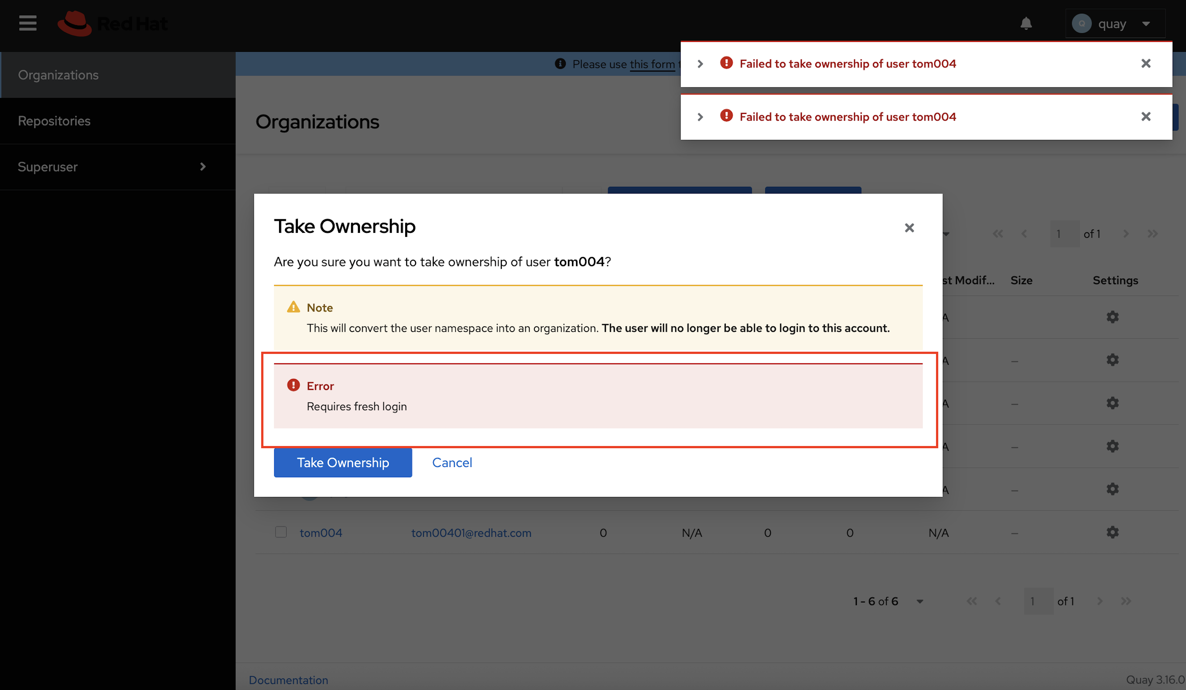Expand the first failed ownership alert details
This screenshot has height=690, width=1186.
[x=700, y=64]
